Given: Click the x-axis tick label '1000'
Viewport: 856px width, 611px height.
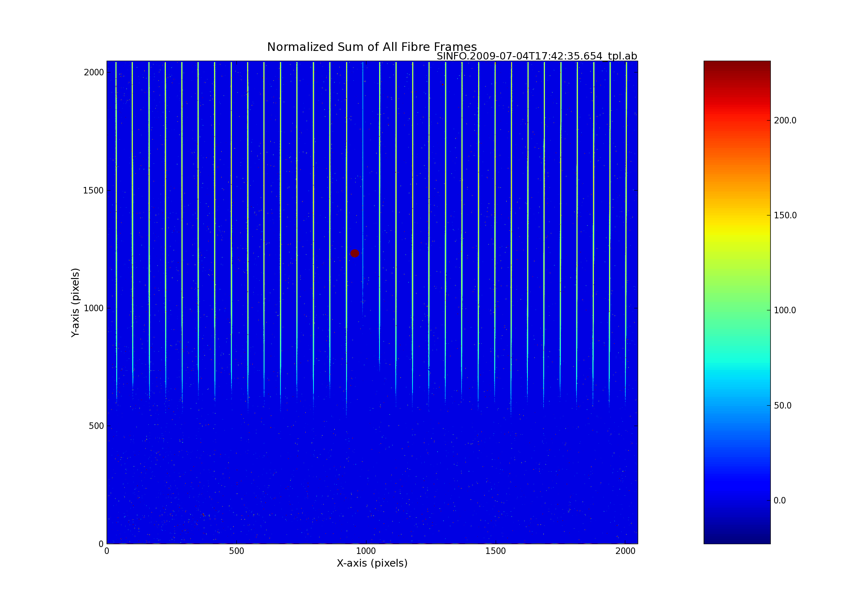Looking at the screenshot, I should 366,552.
